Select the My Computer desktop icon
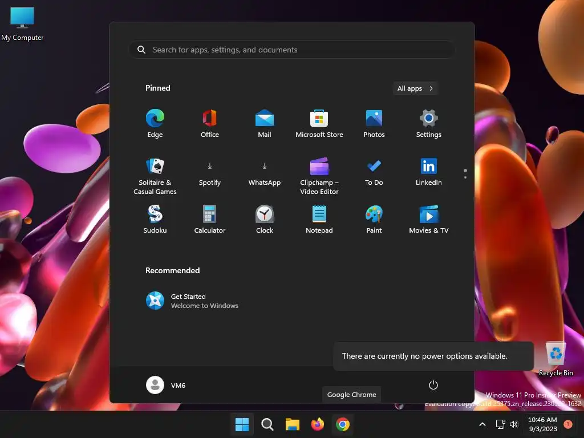 tap(22, 23)
